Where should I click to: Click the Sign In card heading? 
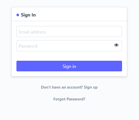click(x=28, y=15)
